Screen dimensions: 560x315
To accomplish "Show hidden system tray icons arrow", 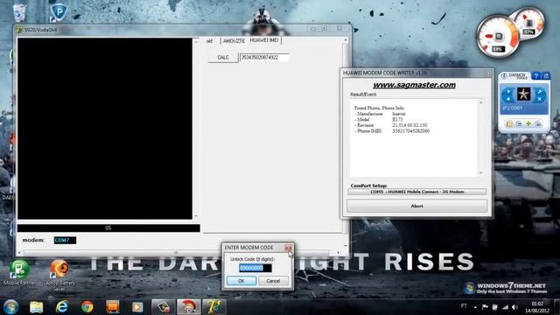I will tap(475, 307).
